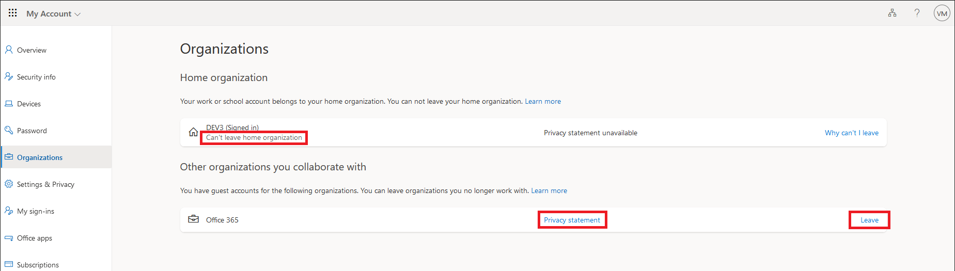955x271 pixels.
Task: Select Organizations in the sidebar
Action: (56, 157)
